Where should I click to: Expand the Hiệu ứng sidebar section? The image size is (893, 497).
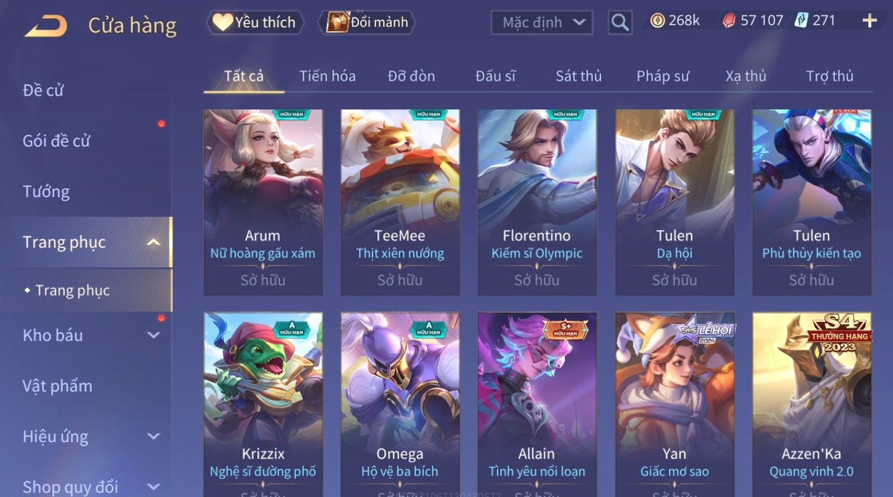153,437
